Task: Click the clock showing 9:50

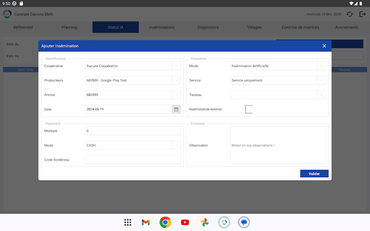Action: tap(6, 3)
